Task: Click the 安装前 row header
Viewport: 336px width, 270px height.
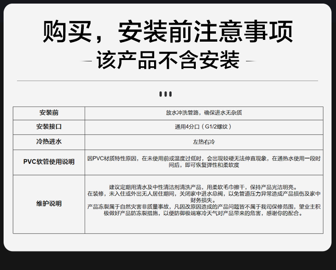Action: (49, 112)
